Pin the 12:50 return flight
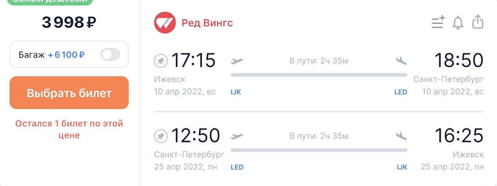This screenshot has height=186, width=497. pos(160,136)
